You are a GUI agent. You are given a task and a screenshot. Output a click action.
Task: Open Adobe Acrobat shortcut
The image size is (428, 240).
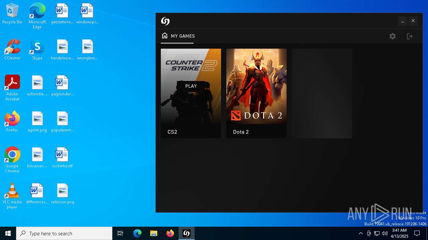(12, 88)
